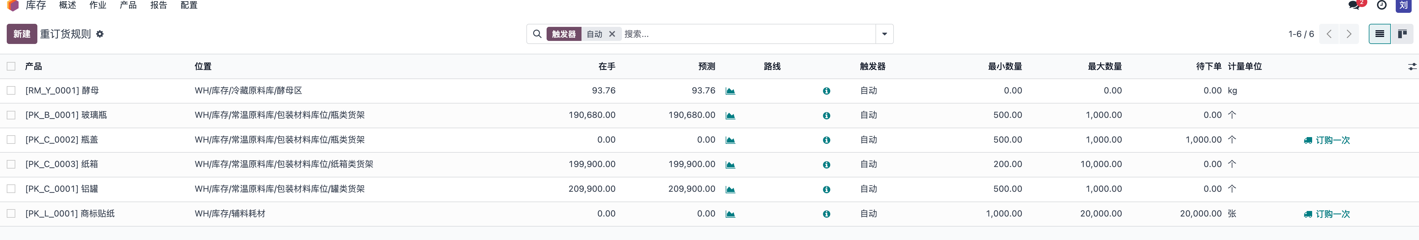Remove the 自动 filter facet
The width and height of the screenshot is (1419, 240).
point(612,34)
